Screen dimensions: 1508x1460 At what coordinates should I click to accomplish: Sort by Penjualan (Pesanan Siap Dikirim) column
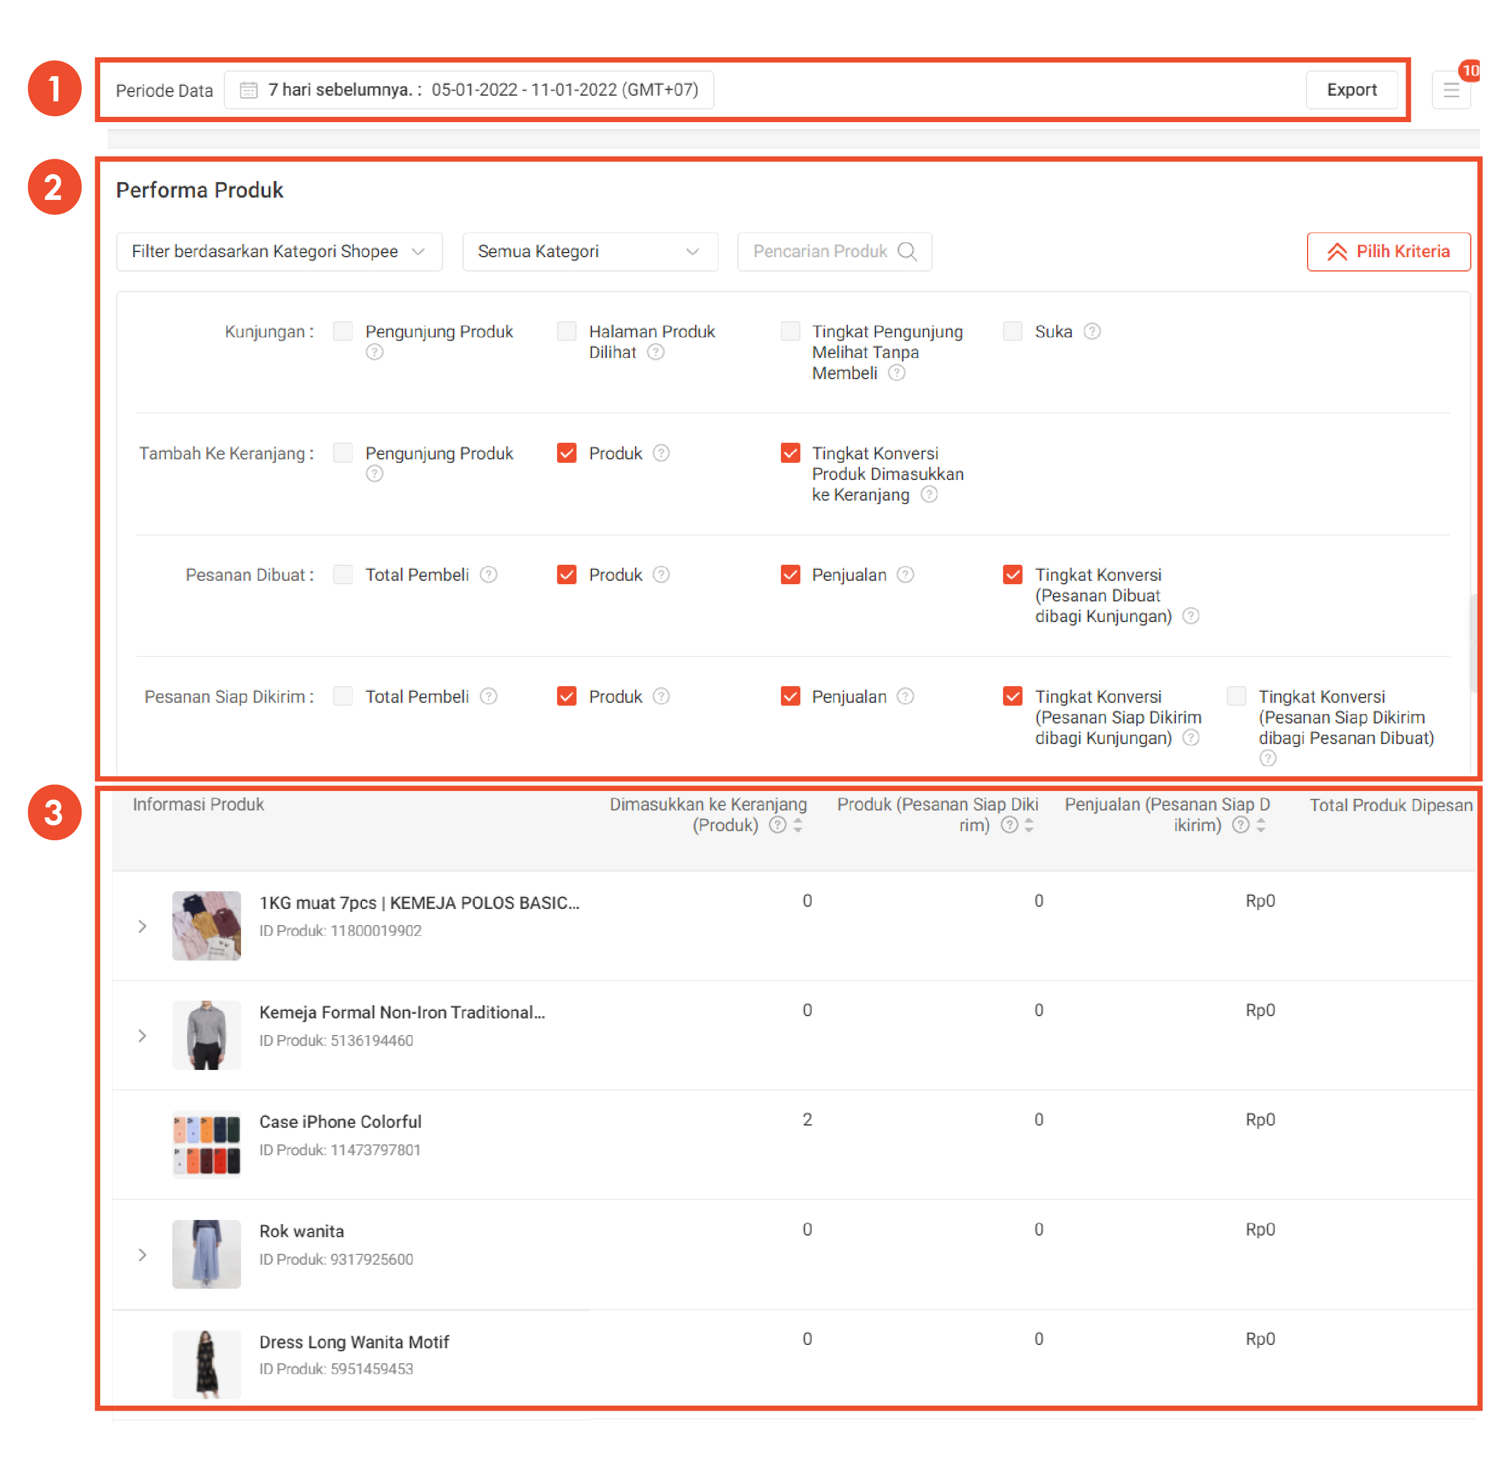[1260, 826]
